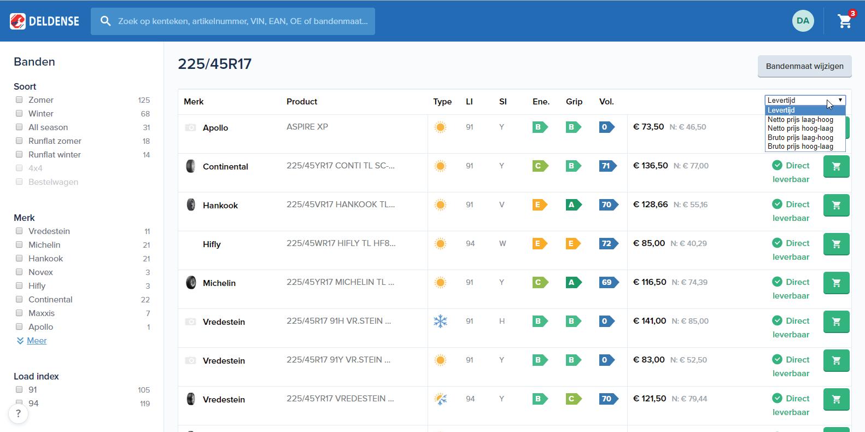
Task: Check the Runflat winter filter
Action: 19,154
